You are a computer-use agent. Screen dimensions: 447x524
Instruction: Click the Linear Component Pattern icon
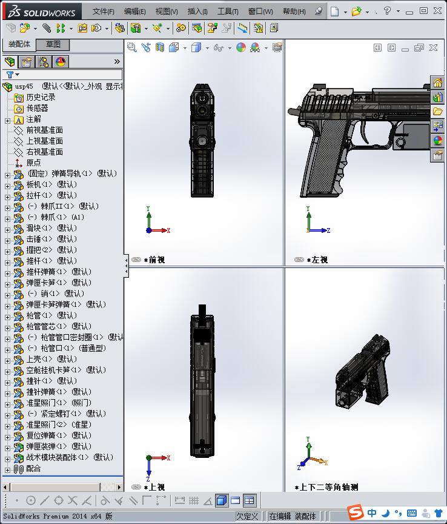coord(61,28)
